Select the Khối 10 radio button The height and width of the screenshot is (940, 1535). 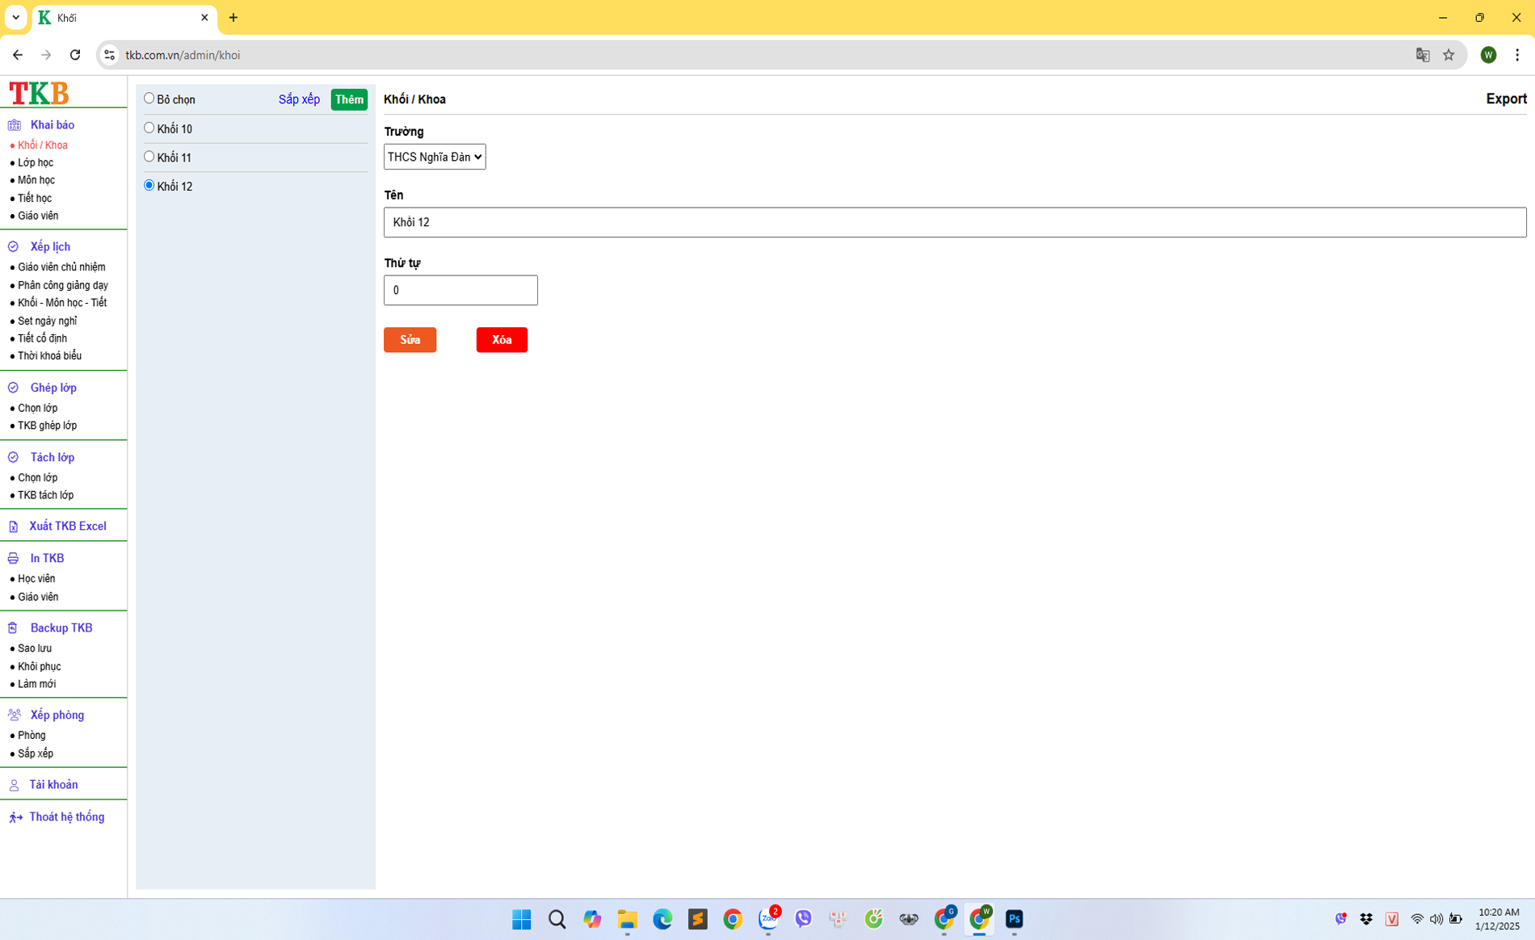(x=149, y=128)
